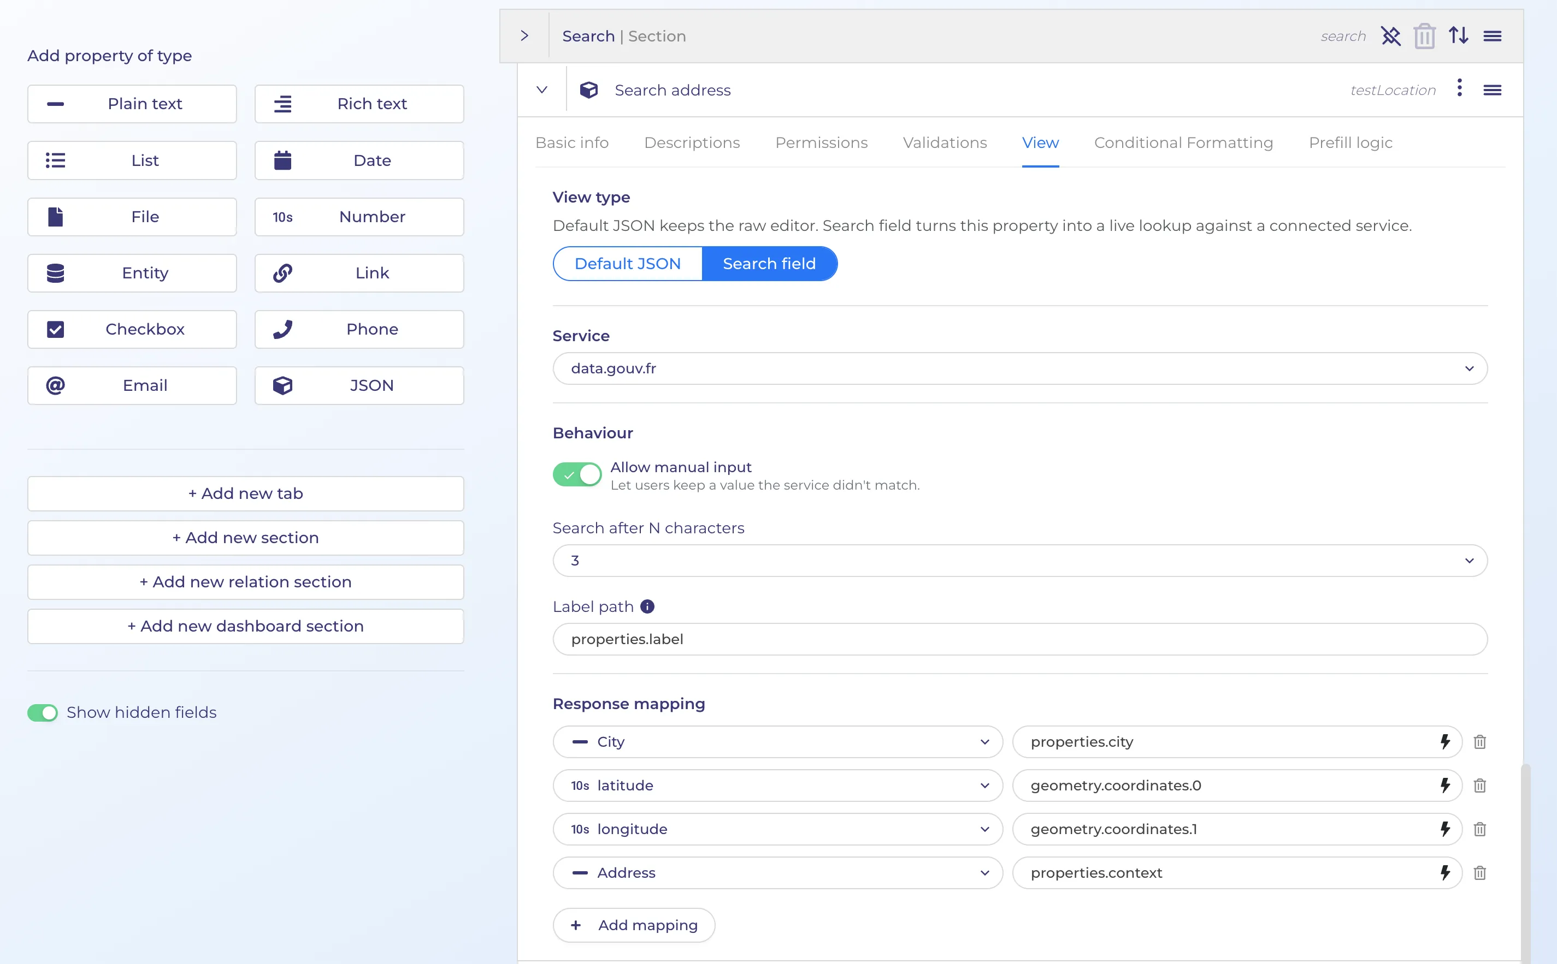1557x964 pixels.
Task: Collapse the Search address property chevron
Action: click(542, 90)
